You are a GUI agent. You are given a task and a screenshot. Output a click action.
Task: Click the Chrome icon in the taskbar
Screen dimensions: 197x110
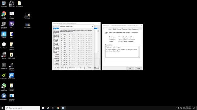pos(58,108)
